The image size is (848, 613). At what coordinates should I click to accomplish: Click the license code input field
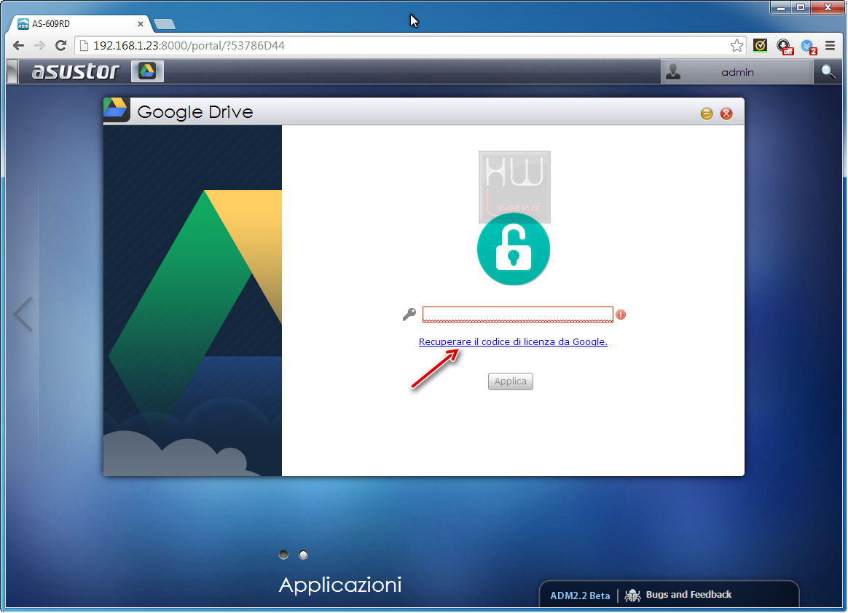pyautogui.click(x=517, y=315)
